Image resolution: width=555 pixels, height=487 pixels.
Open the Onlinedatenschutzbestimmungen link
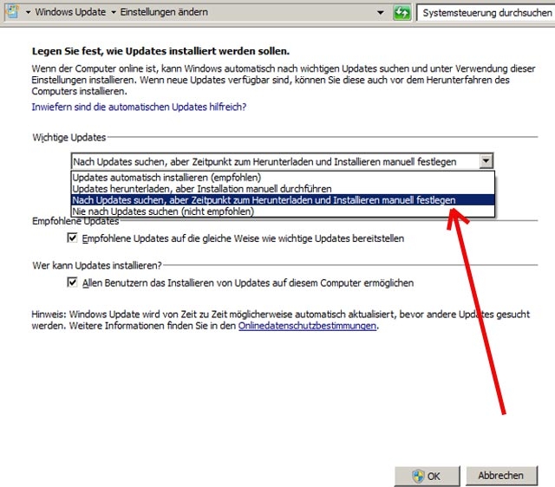tap(307, 326)
